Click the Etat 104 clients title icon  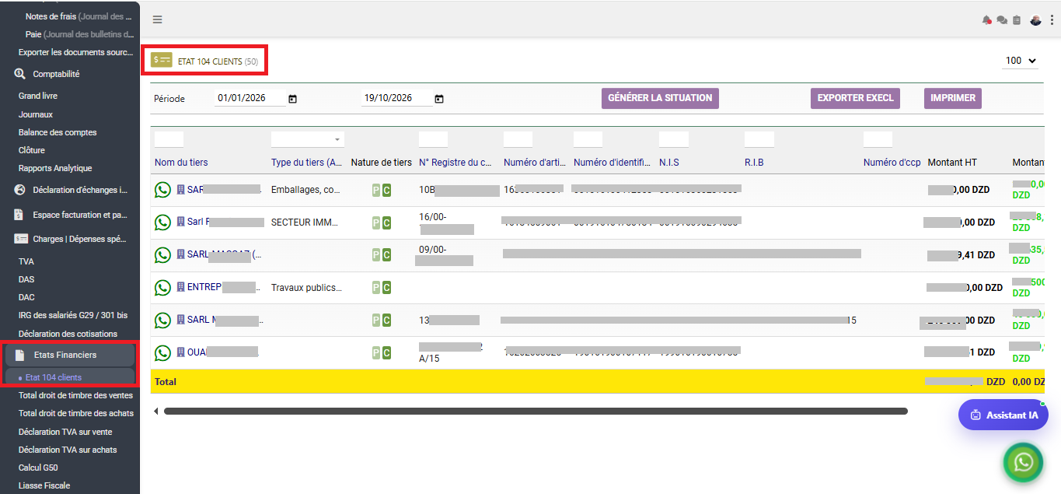tap(162, 60)
